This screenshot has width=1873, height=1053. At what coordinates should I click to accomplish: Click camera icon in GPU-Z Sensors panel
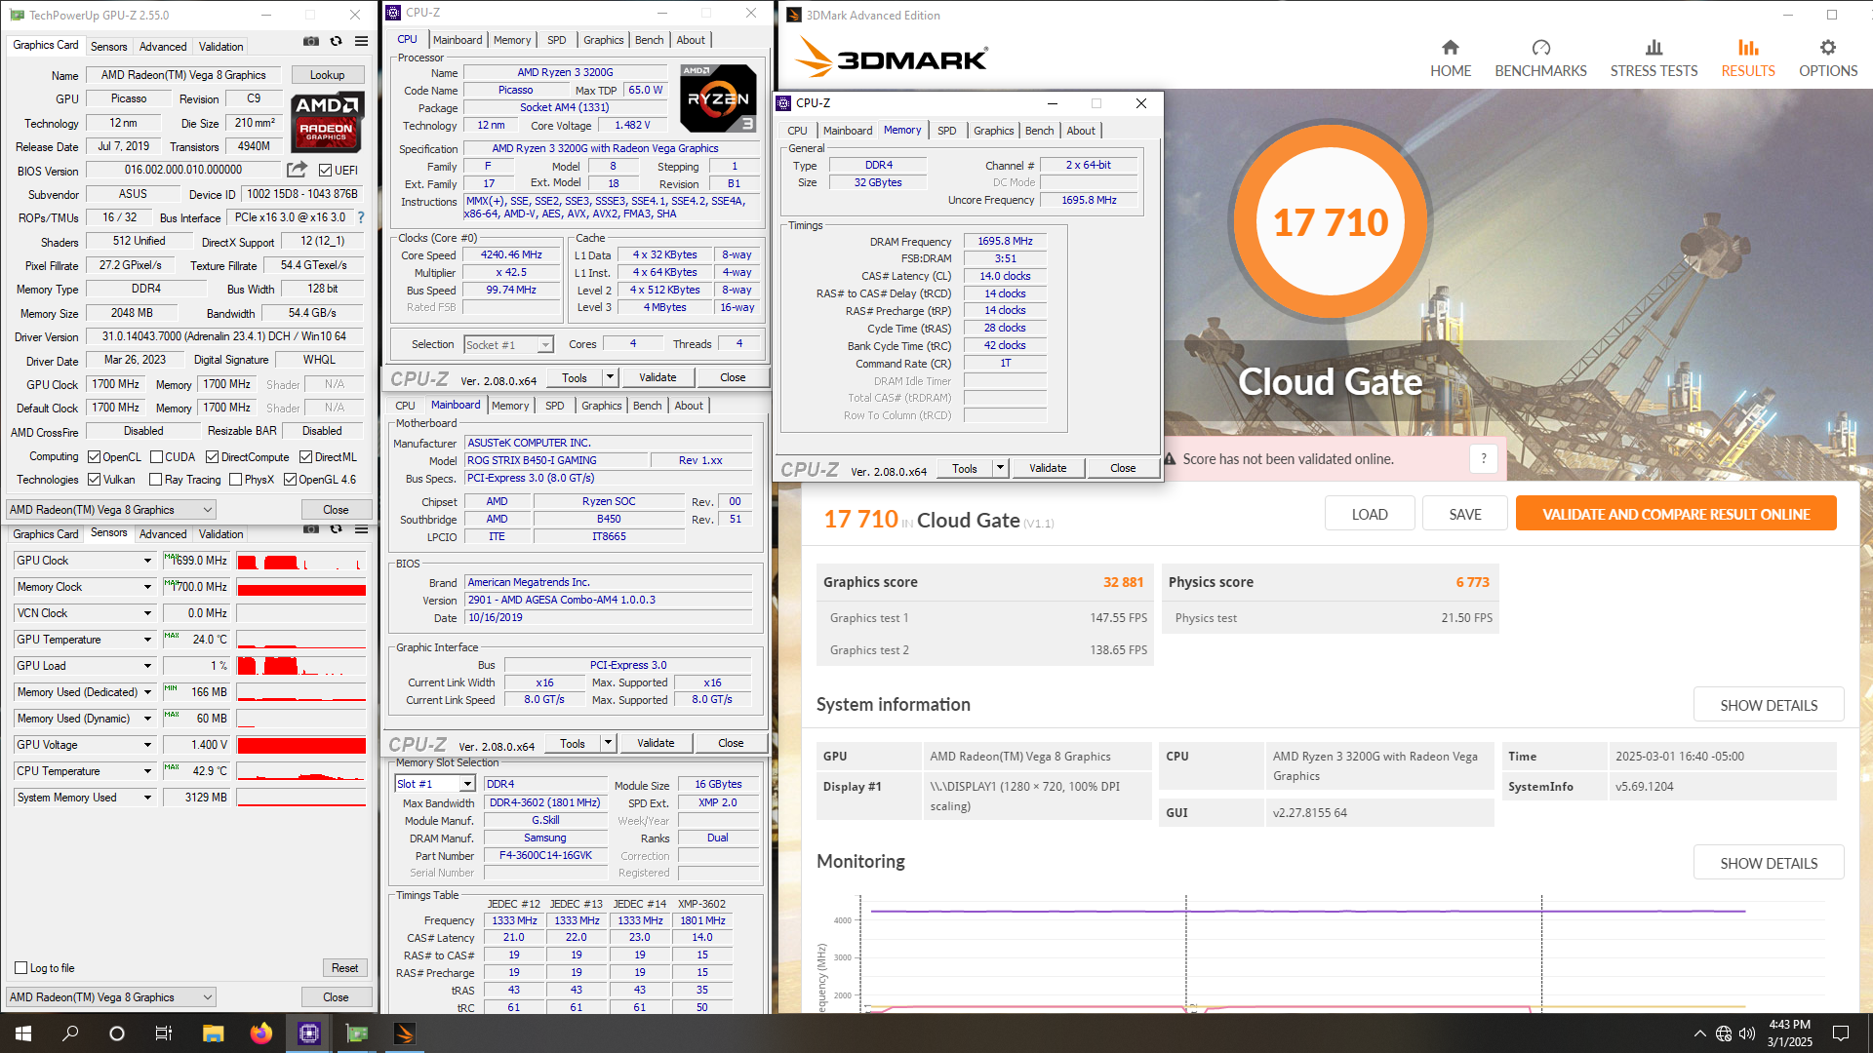tap(310, 529)
